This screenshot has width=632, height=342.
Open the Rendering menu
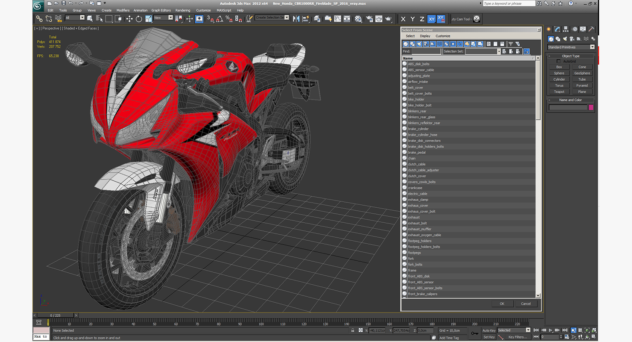point(183,10)
